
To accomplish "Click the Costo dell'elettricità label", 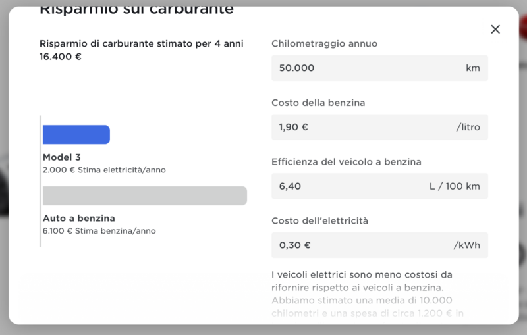I will point(319,221).
